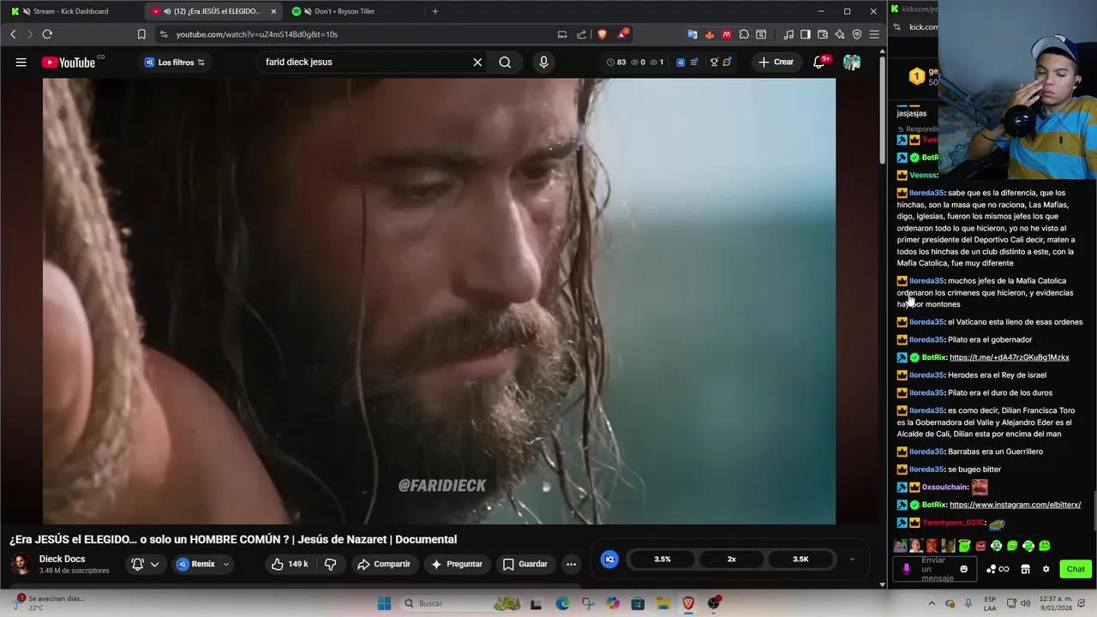1097x617 pixels.
Task: Share this page from address bar
Action: point(582,34)
